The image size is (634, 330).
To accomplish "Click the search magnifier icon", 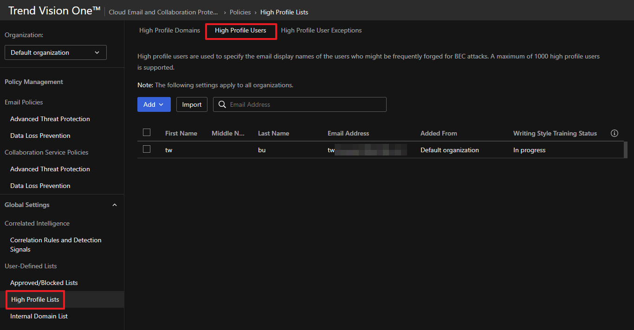I will [222, 104].
